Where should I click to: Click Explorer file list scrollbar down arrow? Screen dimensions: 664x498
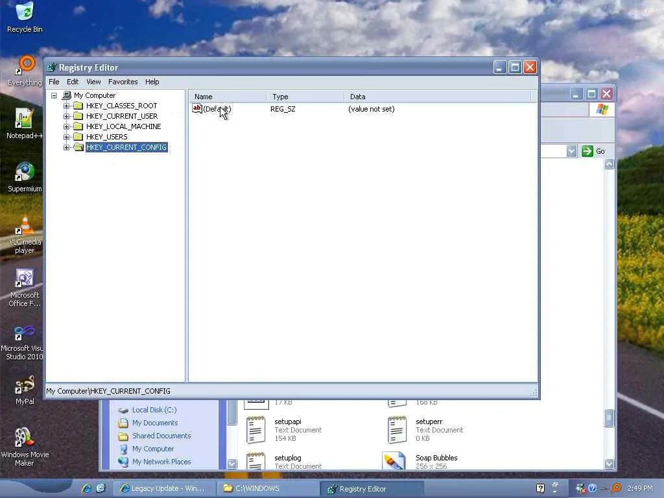click(x=609, y=464)
